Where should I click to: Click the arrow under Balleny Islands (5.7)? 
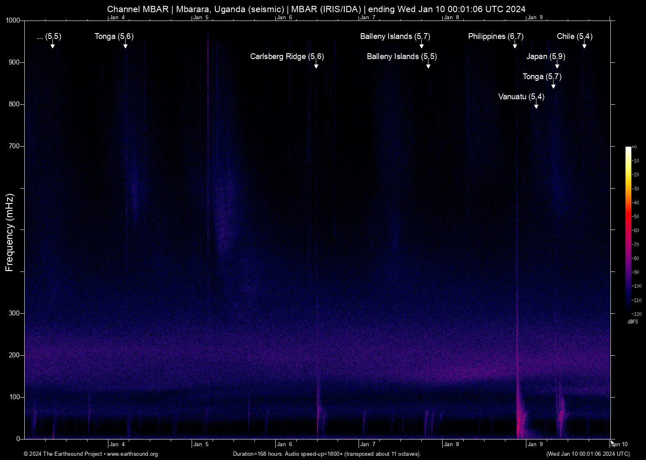(x=422, y=46)
